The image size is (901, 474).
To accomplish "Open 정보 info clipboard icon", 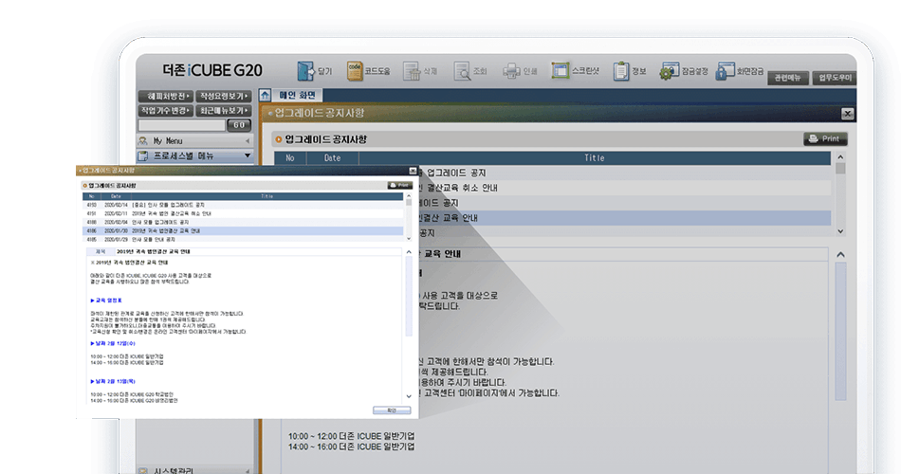I will (620, 71).
